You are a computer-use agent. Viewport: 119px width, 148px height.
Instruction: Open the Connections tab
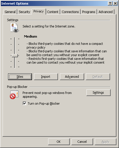click(70, 12)
